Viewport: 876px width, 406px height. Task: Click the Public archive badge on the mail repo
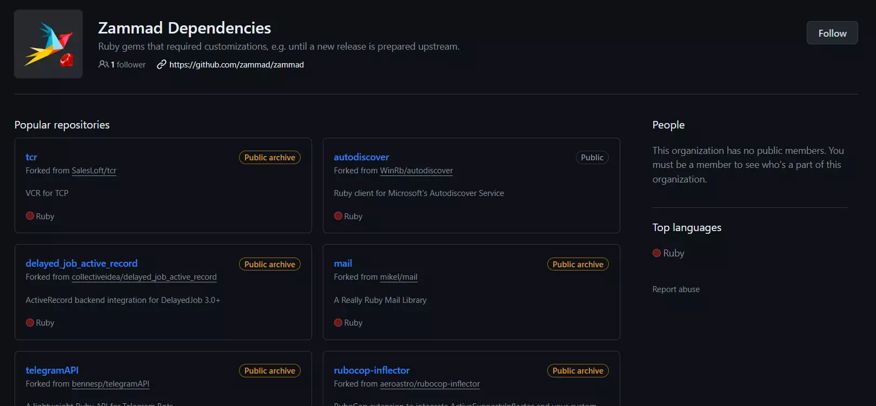pyautogui.click(x=578, y=264)
